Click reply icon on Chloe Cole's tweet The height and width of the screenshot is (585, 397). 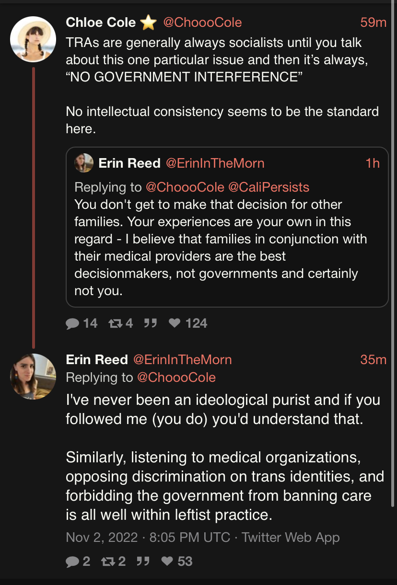[72, 323]
